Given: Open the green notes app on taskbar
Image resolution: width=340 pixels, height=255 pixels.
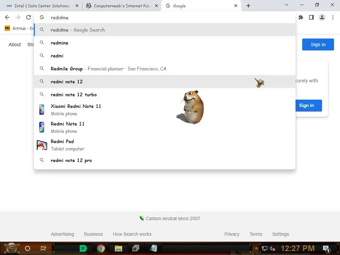Looking at the screenshot, I should (83, 248).
